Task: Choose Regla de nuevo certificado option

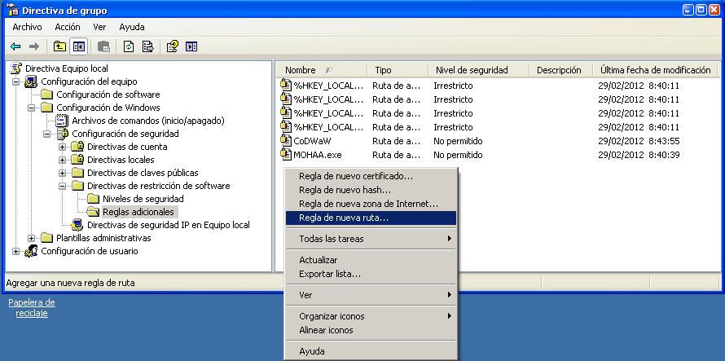Action: pyautogui.click(x=371, y=176)
